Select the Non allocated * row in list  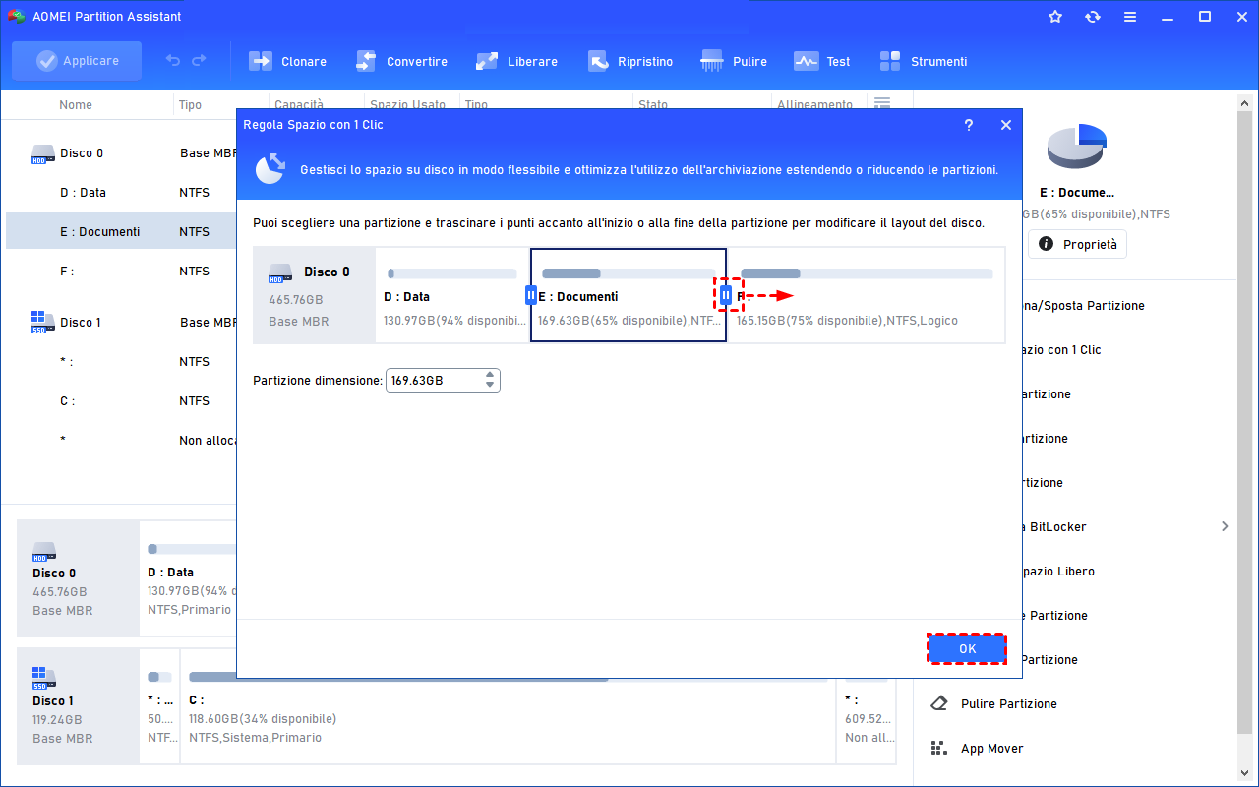(x=121, y=441)
